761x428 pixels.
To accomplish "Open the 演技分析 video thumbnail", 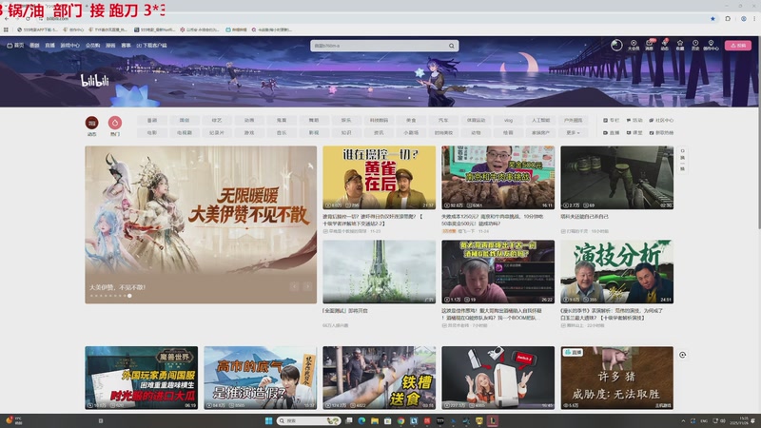I will tap(616, 272).
